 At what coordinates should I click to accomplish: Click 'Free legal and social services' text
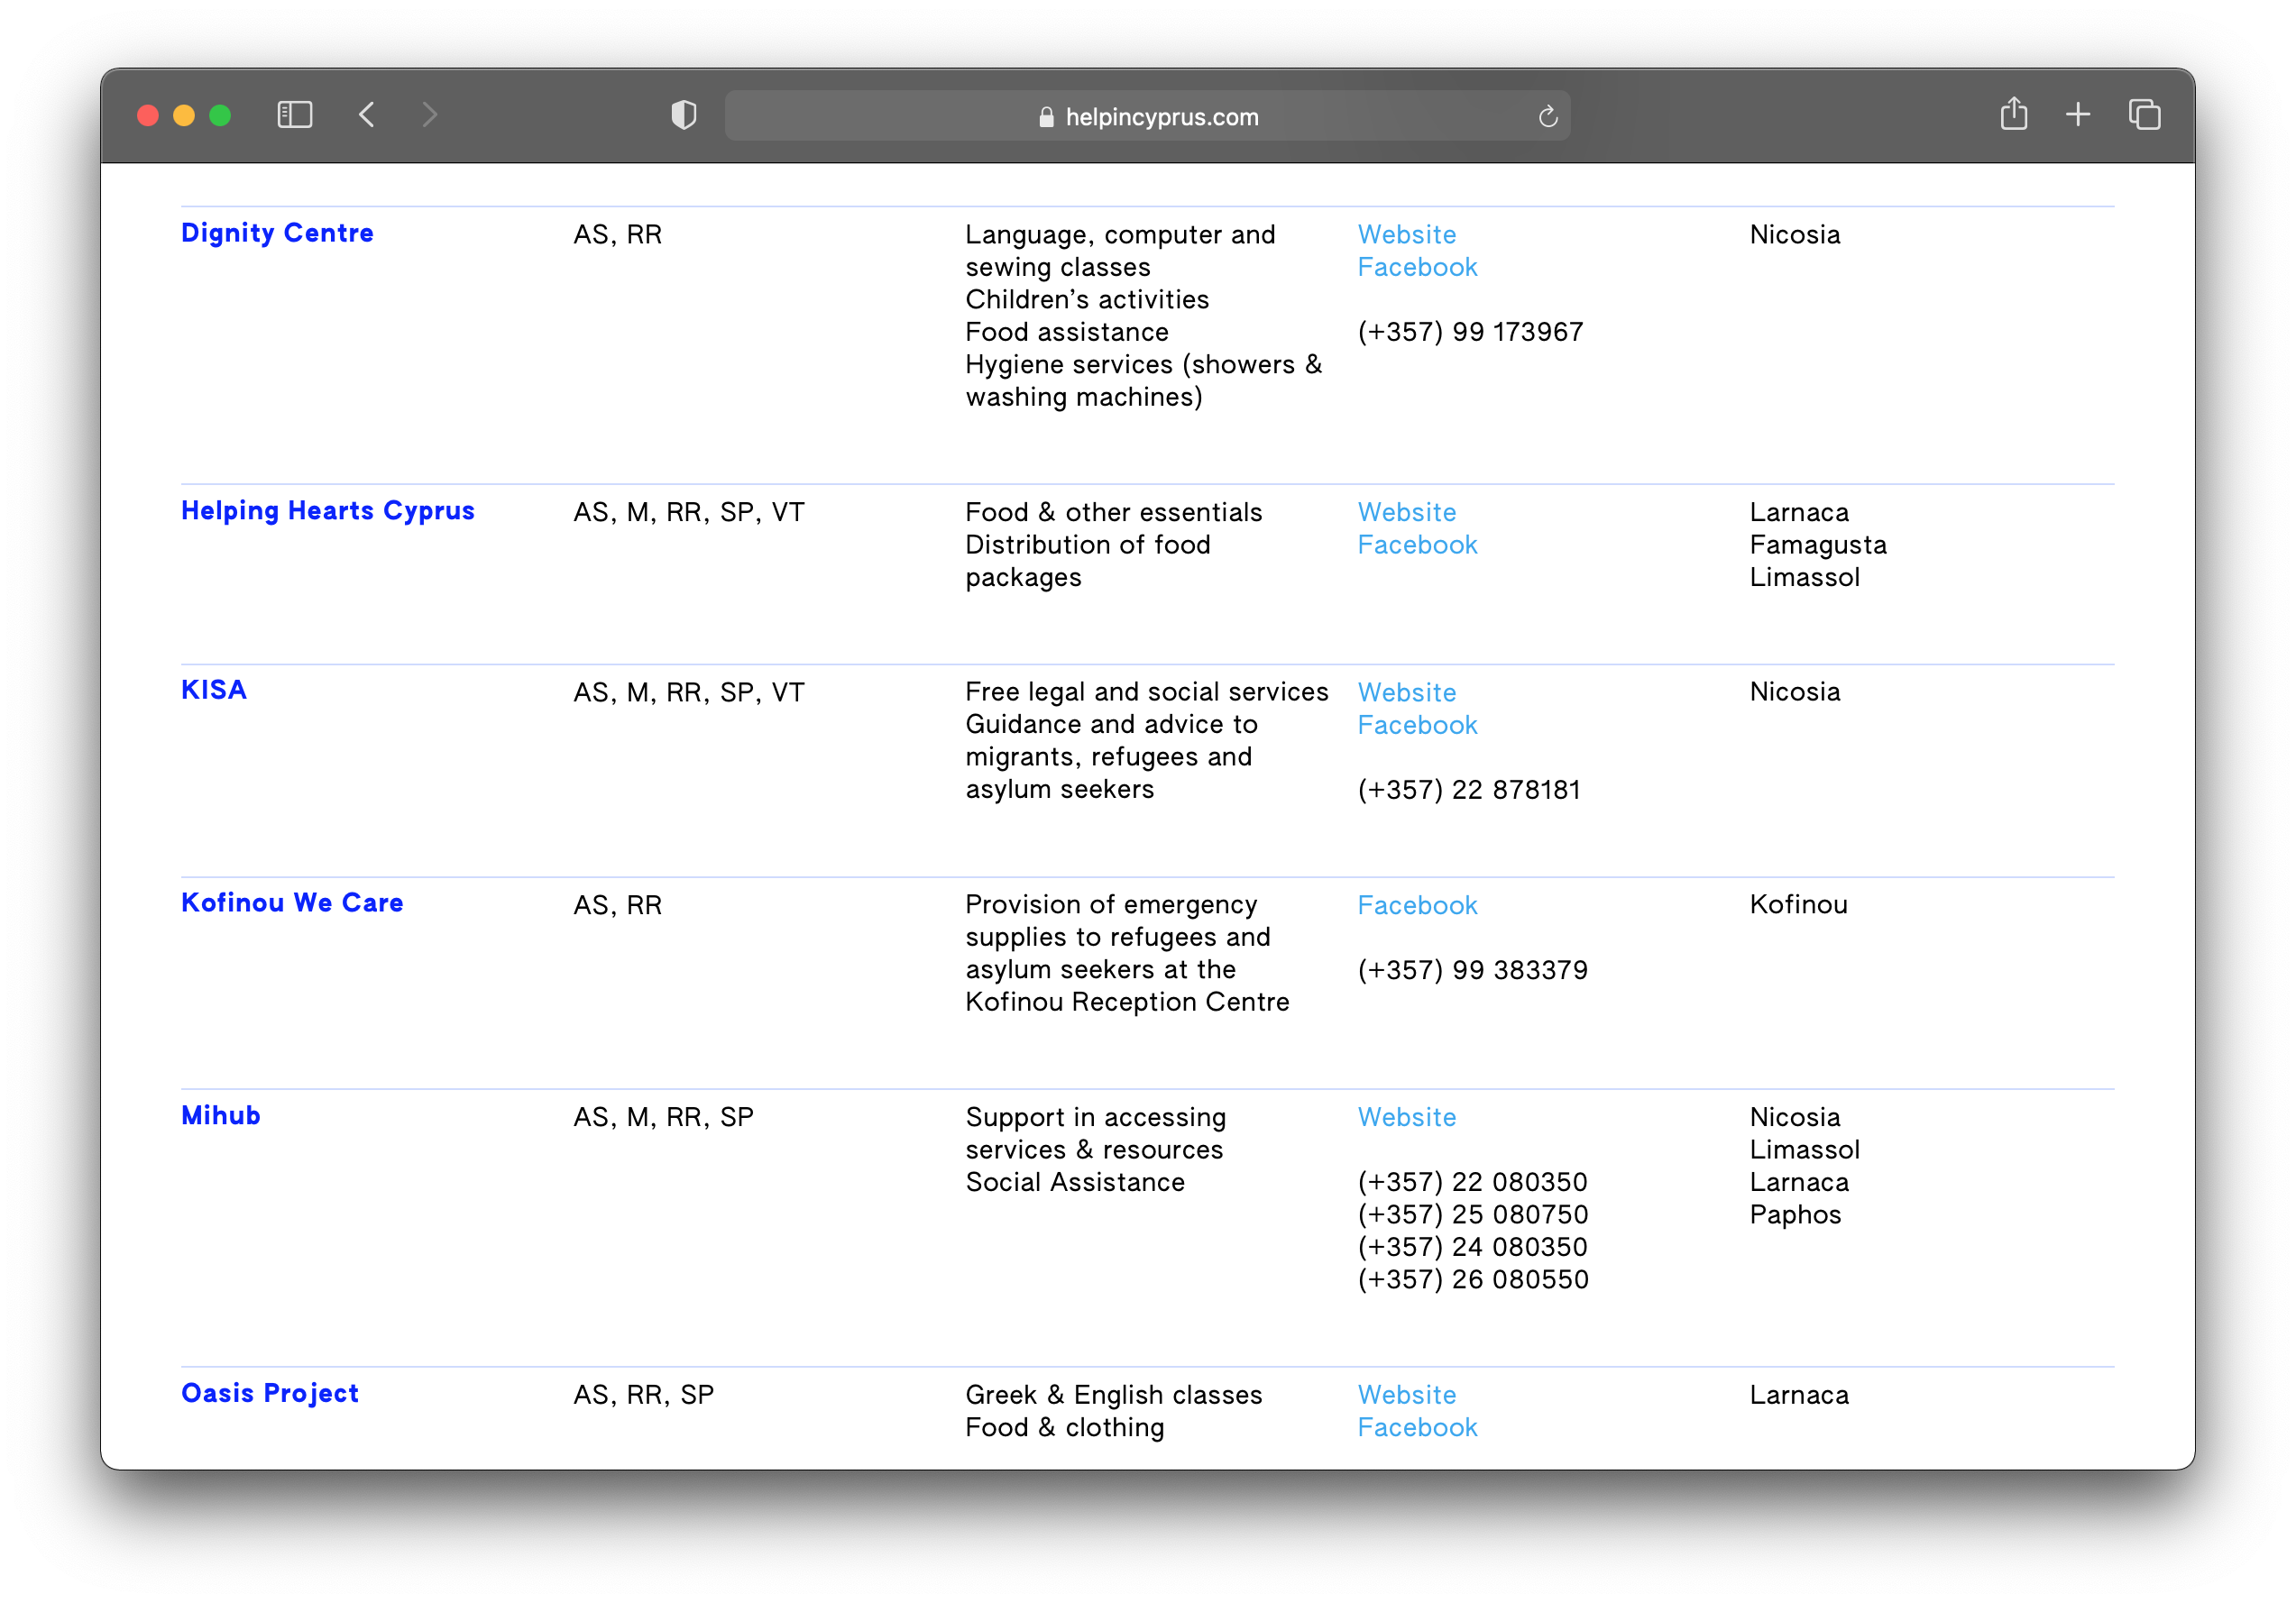point(1146,693)
